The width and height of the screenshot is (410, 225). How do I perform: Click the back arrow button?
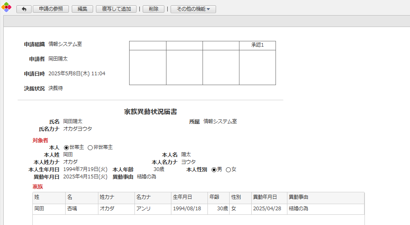coord(24,9)
